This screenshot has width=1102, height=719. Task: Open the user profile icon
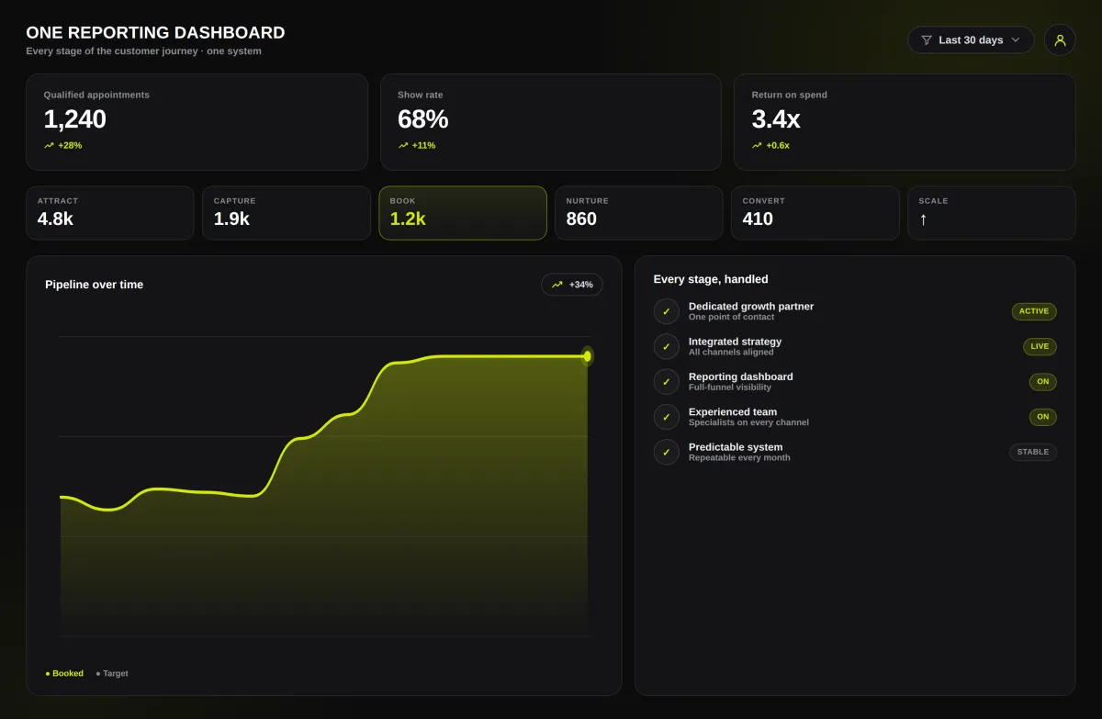click(x=1060, y=40)
